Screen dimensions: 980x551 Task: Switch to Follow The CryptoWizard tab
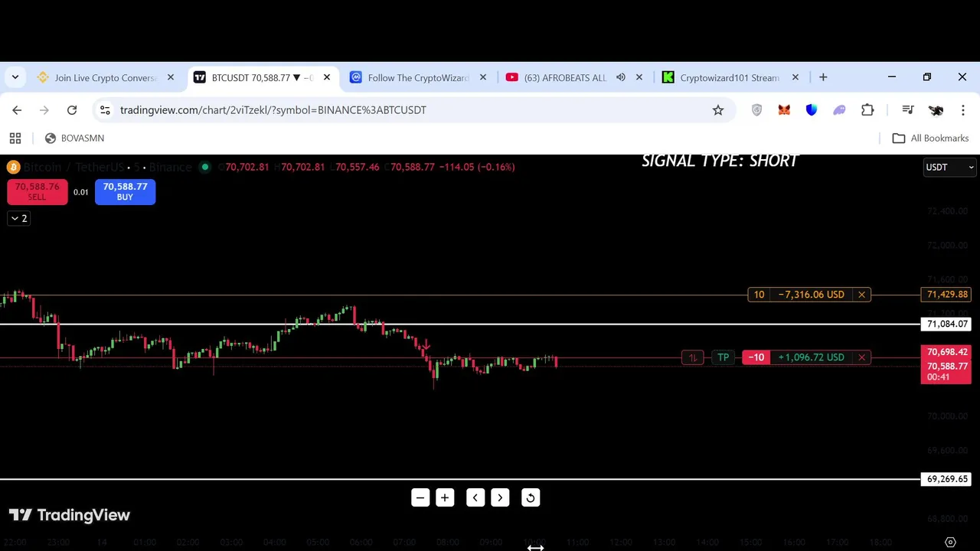tap(418, 77)
